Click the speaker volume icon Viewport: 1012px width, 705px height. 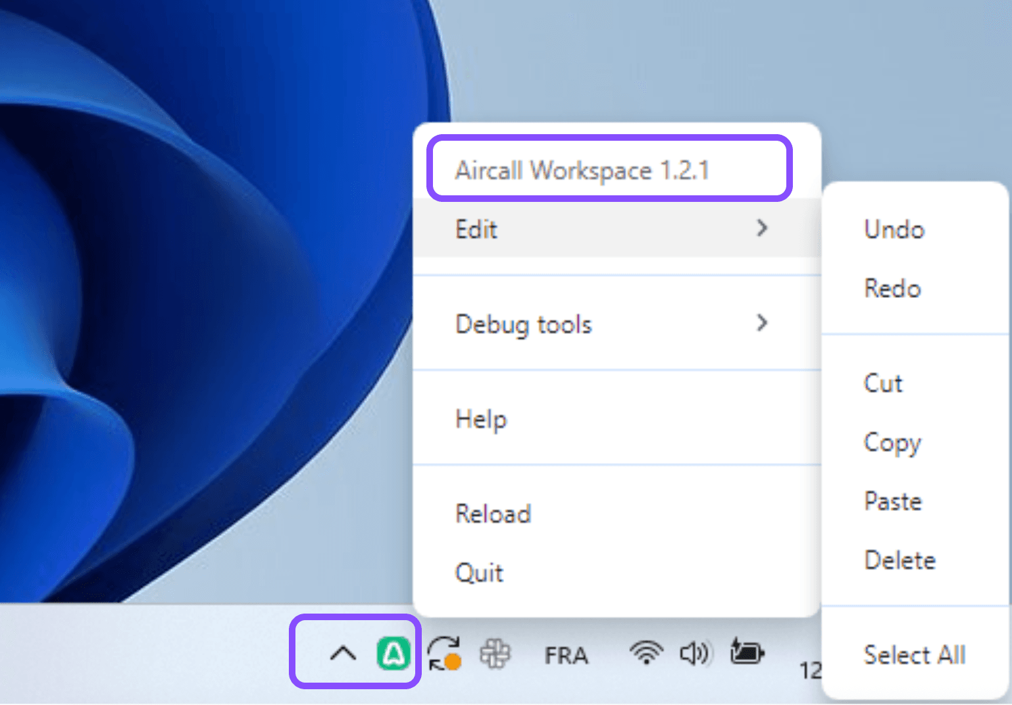(x=696, y=653)
